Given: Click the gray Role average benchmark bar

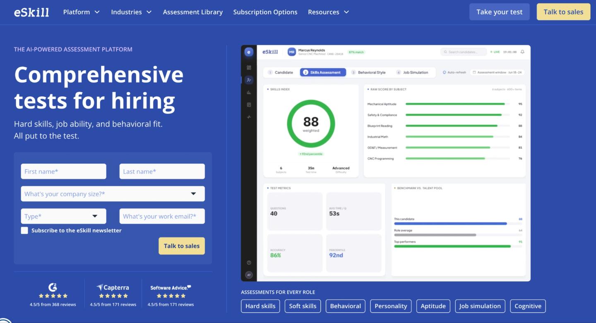Looking at the screenshot, I should pos(435,235).
